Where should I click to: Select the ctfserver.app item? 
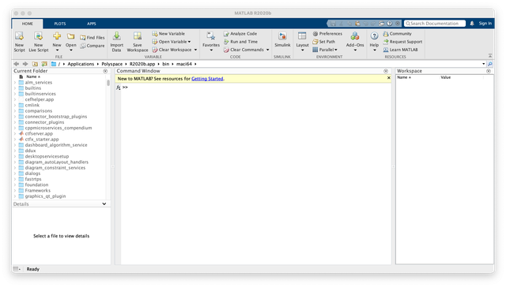click(x=39, y=133)
